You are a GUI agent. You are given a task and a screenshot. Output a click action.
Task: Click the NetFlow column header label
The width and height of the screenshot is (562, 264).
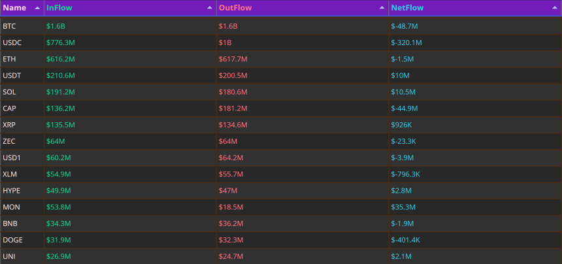coord(407,8)
